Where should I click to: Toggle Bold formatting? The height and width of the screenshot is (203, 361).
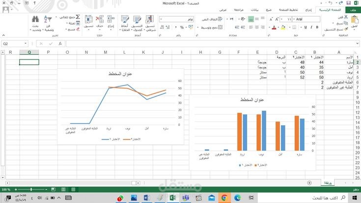click(317, 27)
